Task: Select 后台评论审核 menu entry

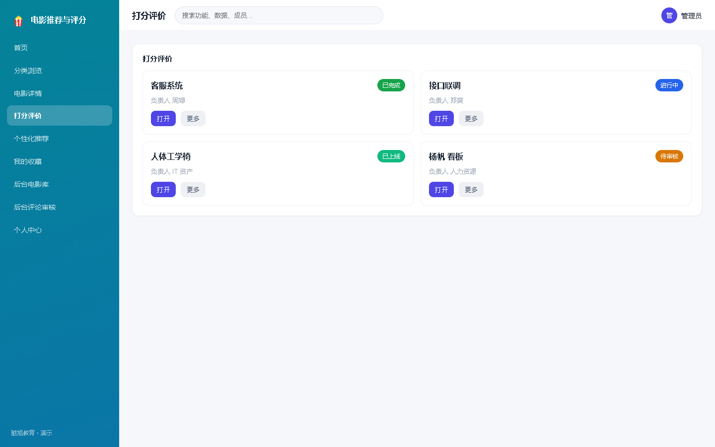Action: (60, 207)
